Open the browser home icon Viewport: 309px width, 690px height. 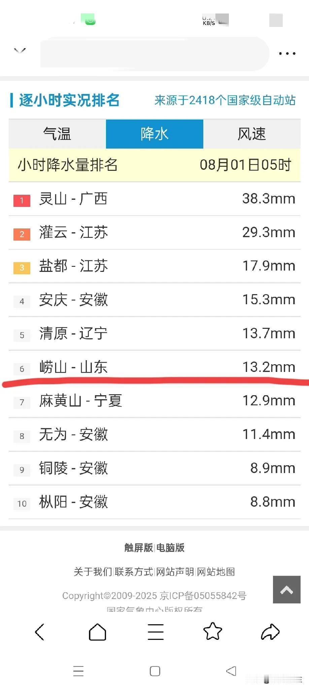pyautogui.click(x=97, y=632)
